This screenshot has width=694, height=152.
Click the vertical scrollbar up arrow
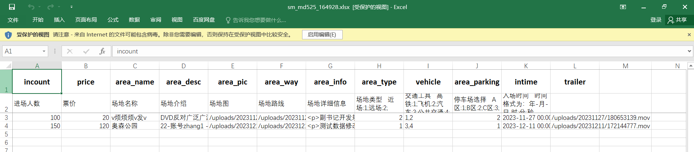[690, 66]
